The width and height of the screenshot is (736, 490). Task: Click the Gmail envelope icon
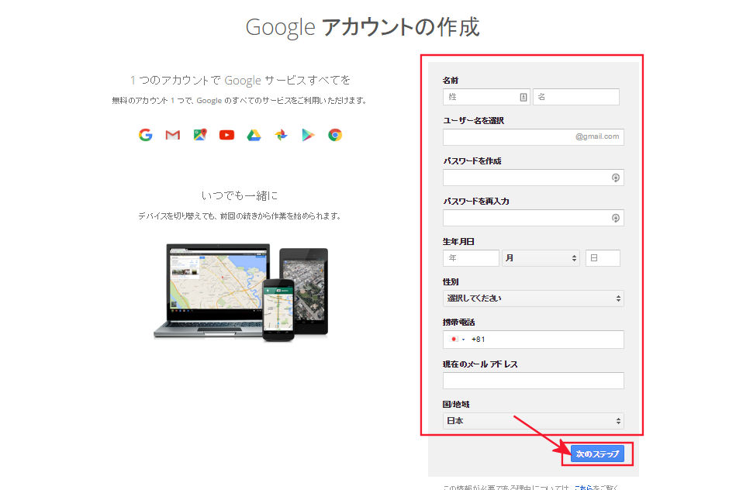pyautogui.click(x=173, y=135)
